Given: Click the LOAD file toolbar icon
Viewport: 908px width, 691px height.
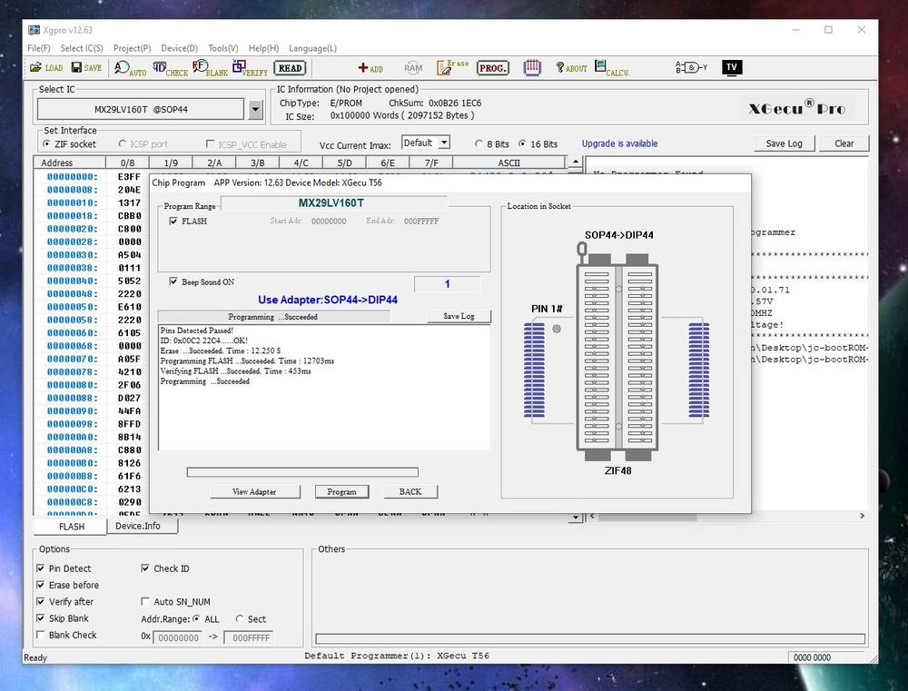Looking at the screenshot, I should tap(46, 68).
